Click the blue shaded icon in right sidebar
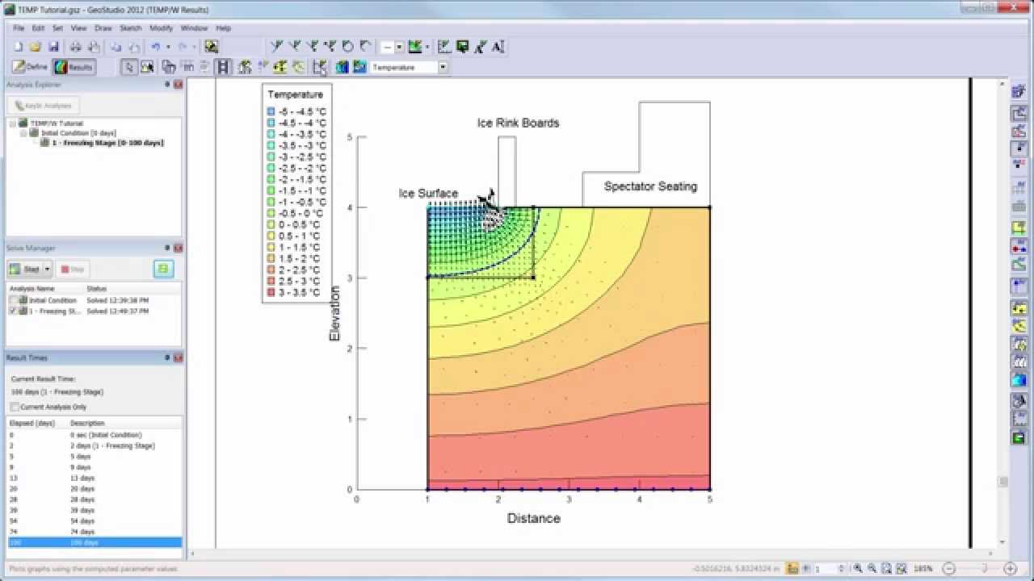 pyautogui.click(x=1019, y=380)
